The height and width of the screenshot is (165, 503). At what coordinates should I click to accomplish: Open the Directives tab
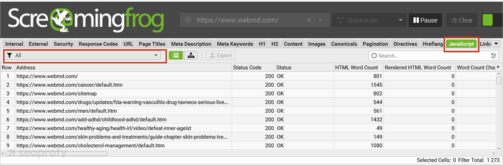coord(405,44)
